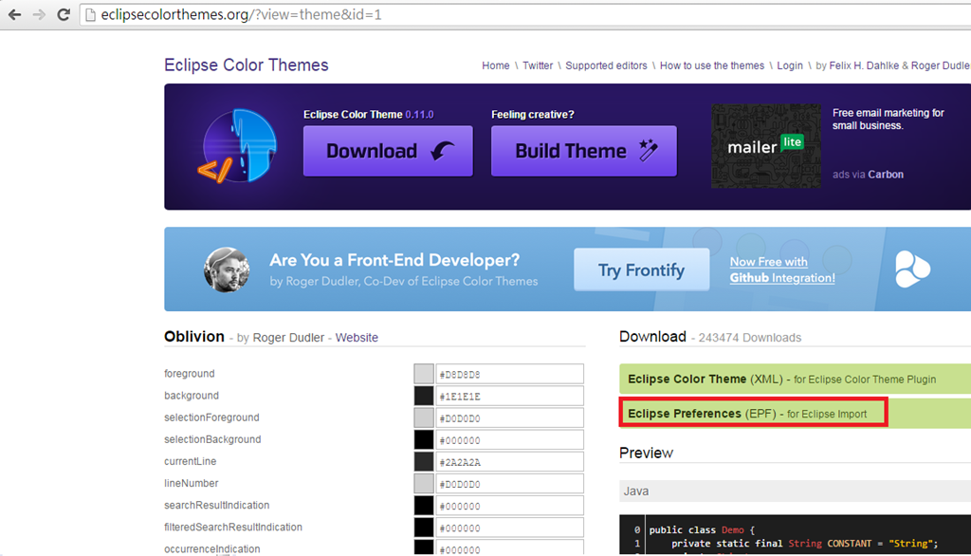The image size is (971, 556).
Task: Click the '243474 Downloads' count text
Action: (750, 338)
